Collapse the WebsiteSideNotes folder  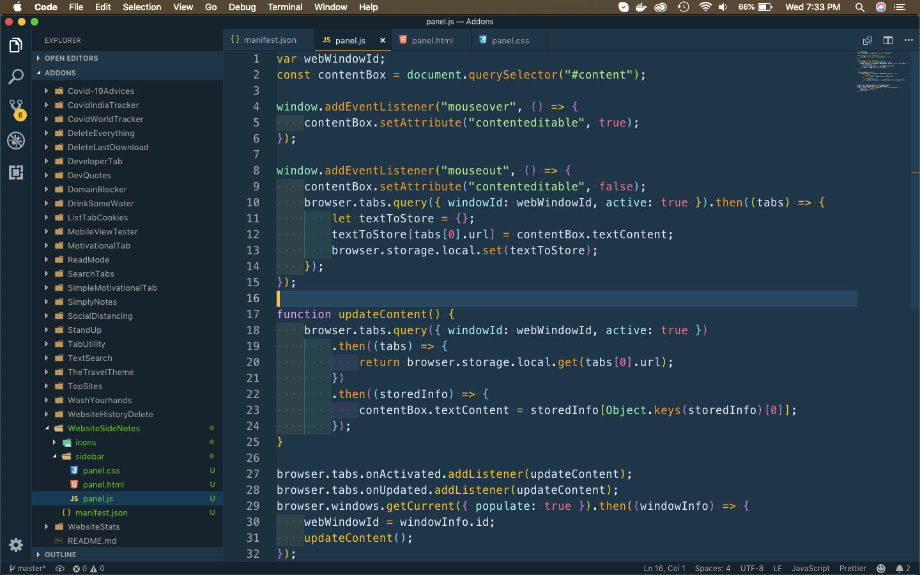[x=128, y=428]
